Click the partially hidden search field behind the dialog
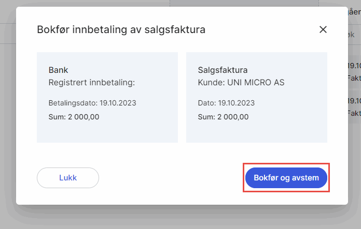 pos(353,34)
